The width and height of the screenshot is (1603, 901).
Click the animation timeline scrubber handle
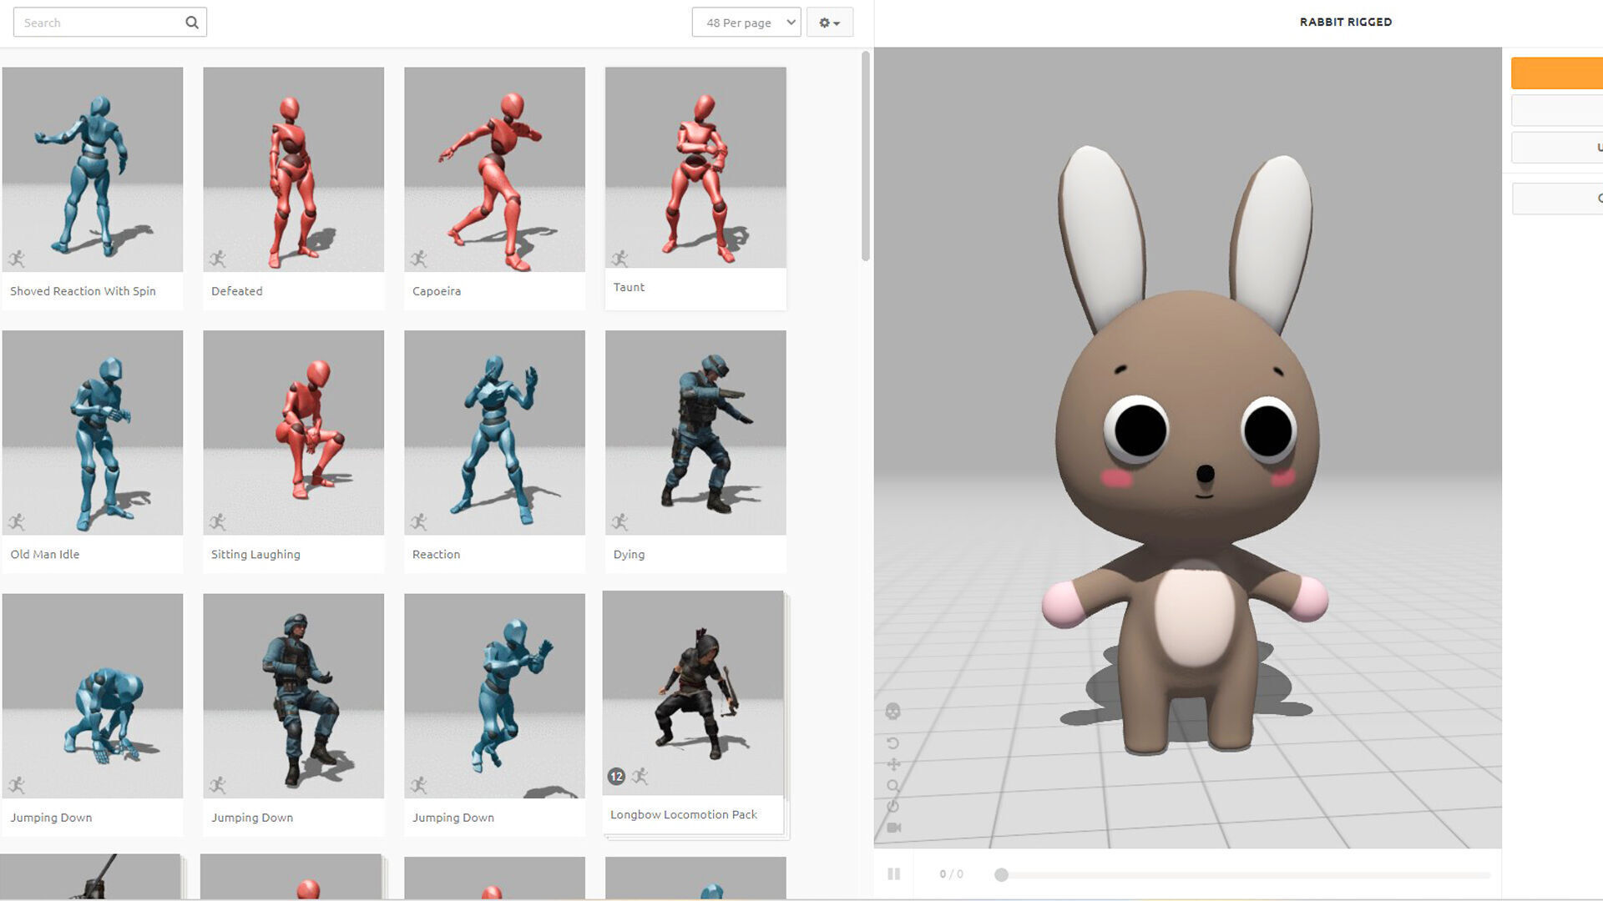(1001, 874)
